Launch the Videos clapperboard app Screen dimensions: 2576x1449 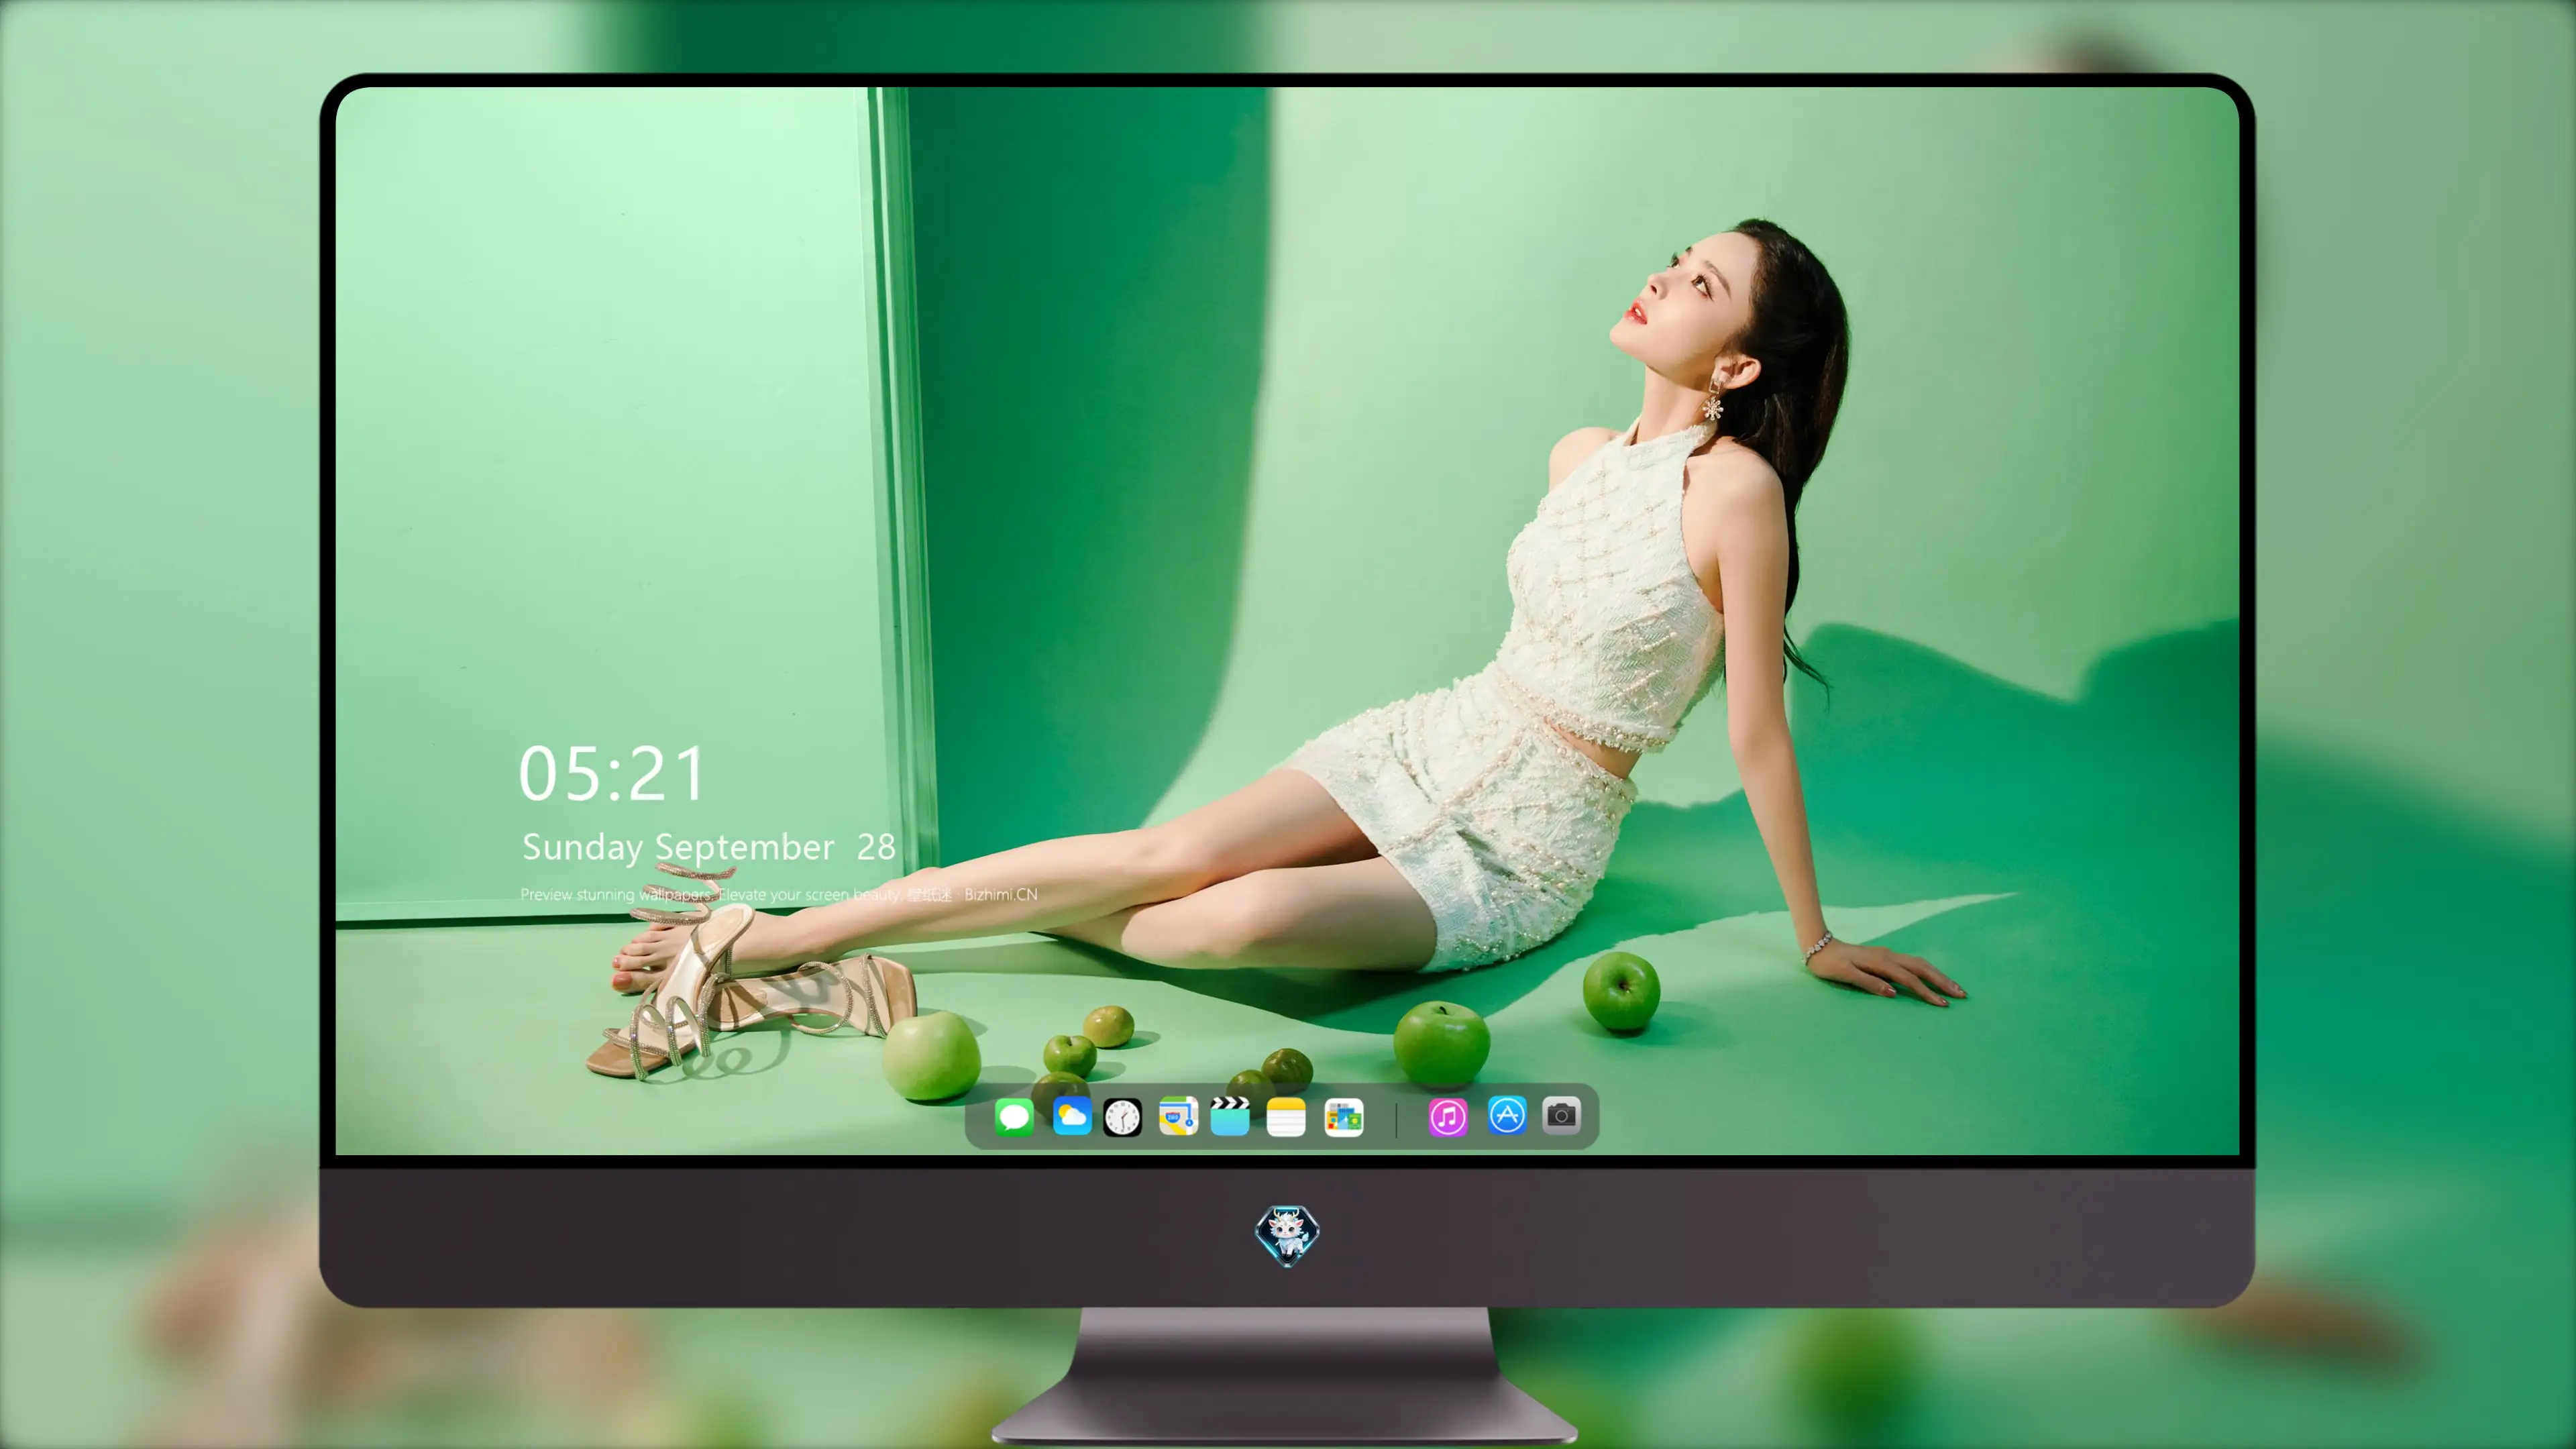tap(1230, 1116)
